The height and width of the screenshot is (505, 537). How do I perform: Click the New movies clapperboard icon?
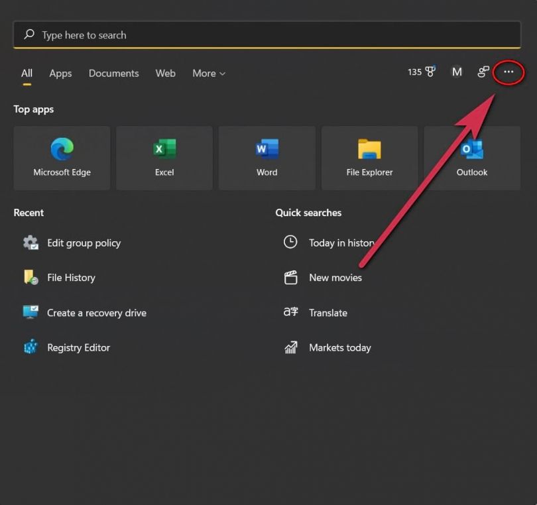click(290, 278)
